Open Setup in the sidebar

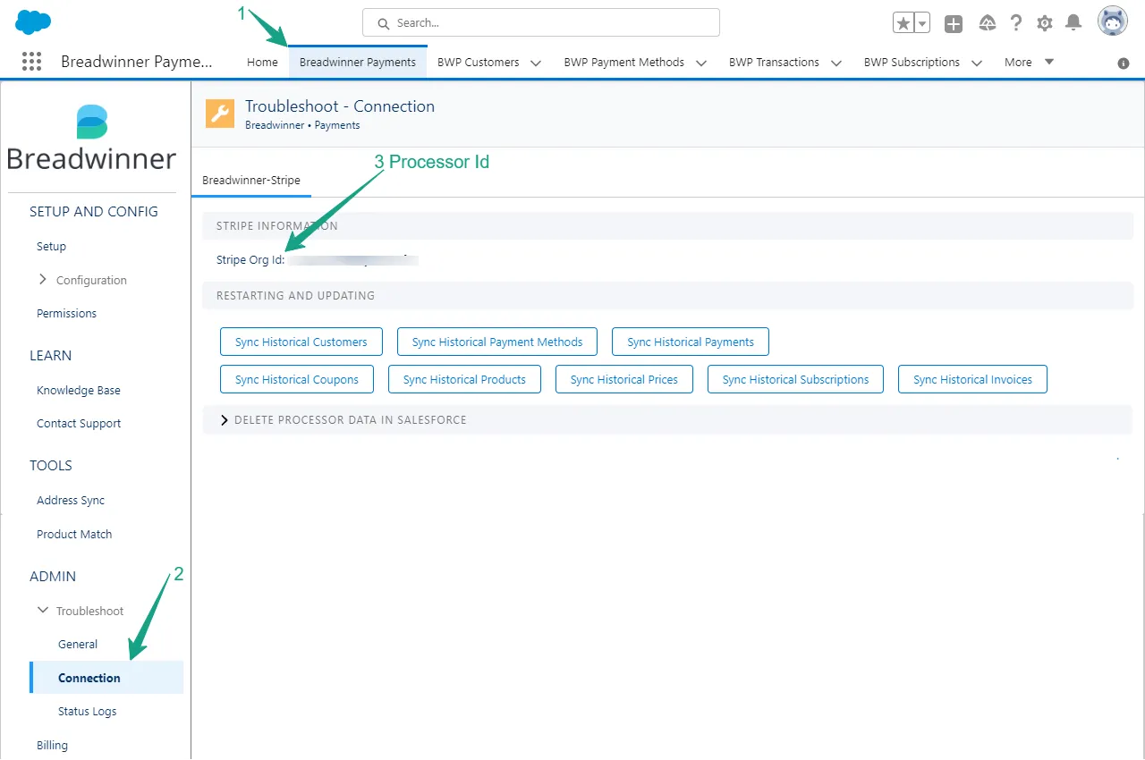51,246
